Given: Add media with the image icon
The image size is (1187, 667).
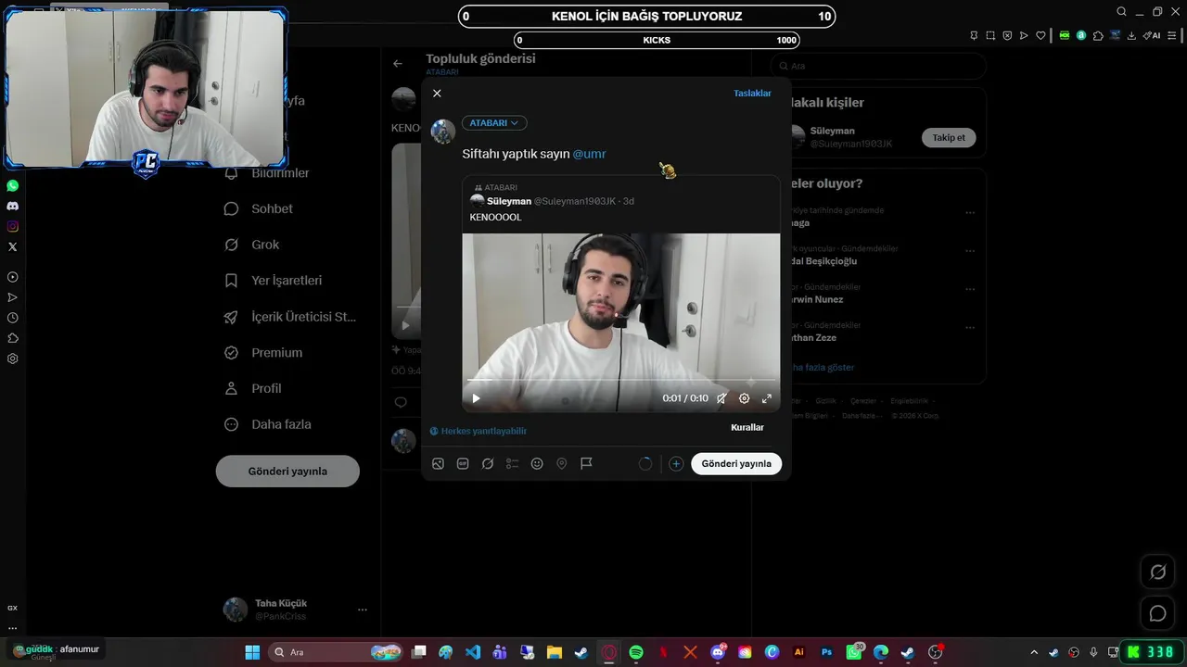Looking at the screenshot, I should [x=438, y=464].
